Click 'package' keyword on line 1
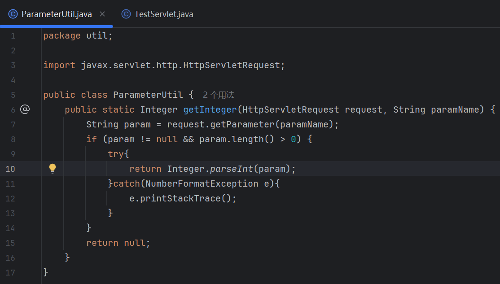Screen dimensions: 500x284 tap(62, 36)
